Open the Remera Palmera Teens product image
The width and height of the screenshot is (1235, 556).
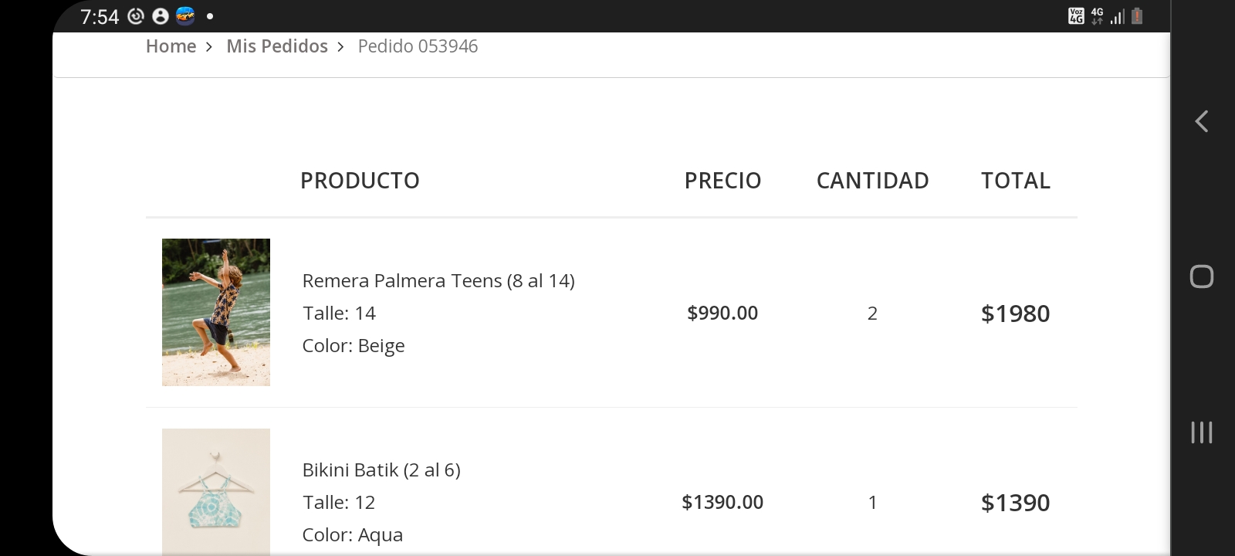click(216, 312)
